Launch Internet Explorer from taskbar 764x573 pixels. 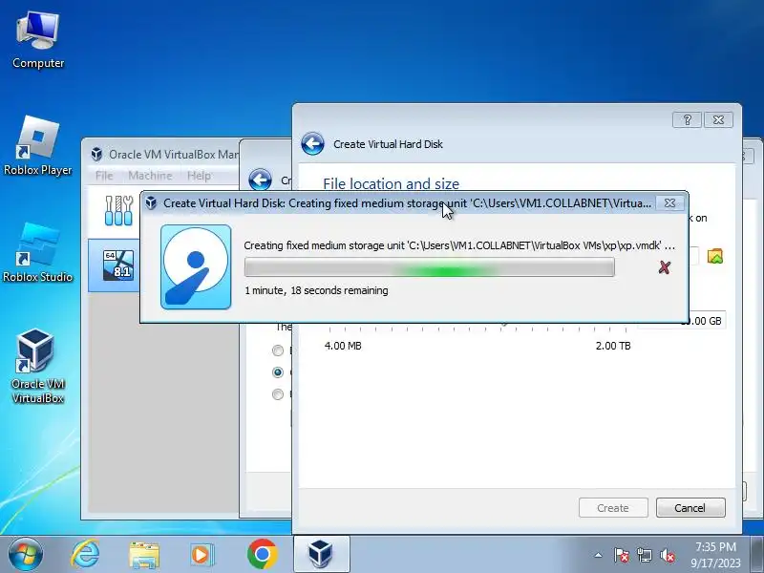click(85, 555)
